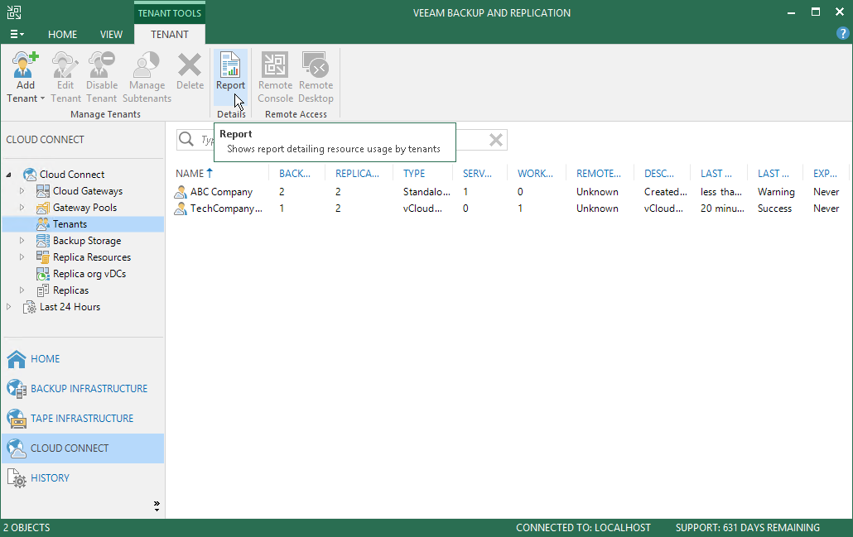Go to the History view
Viewport: 853px width, 537px height.
coord(84,478)
